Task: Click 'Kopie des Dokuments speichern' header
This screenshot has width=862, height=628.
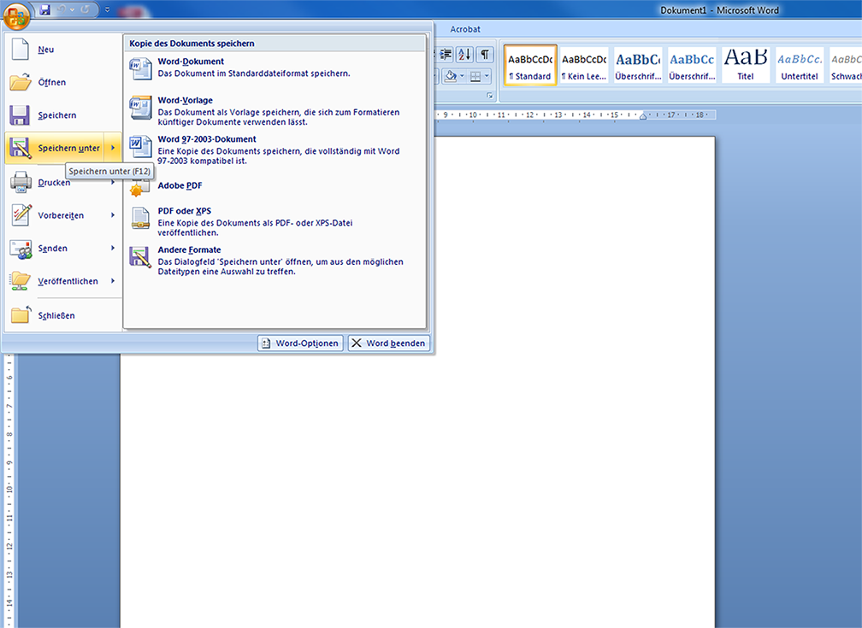Action: coord(192,44)
